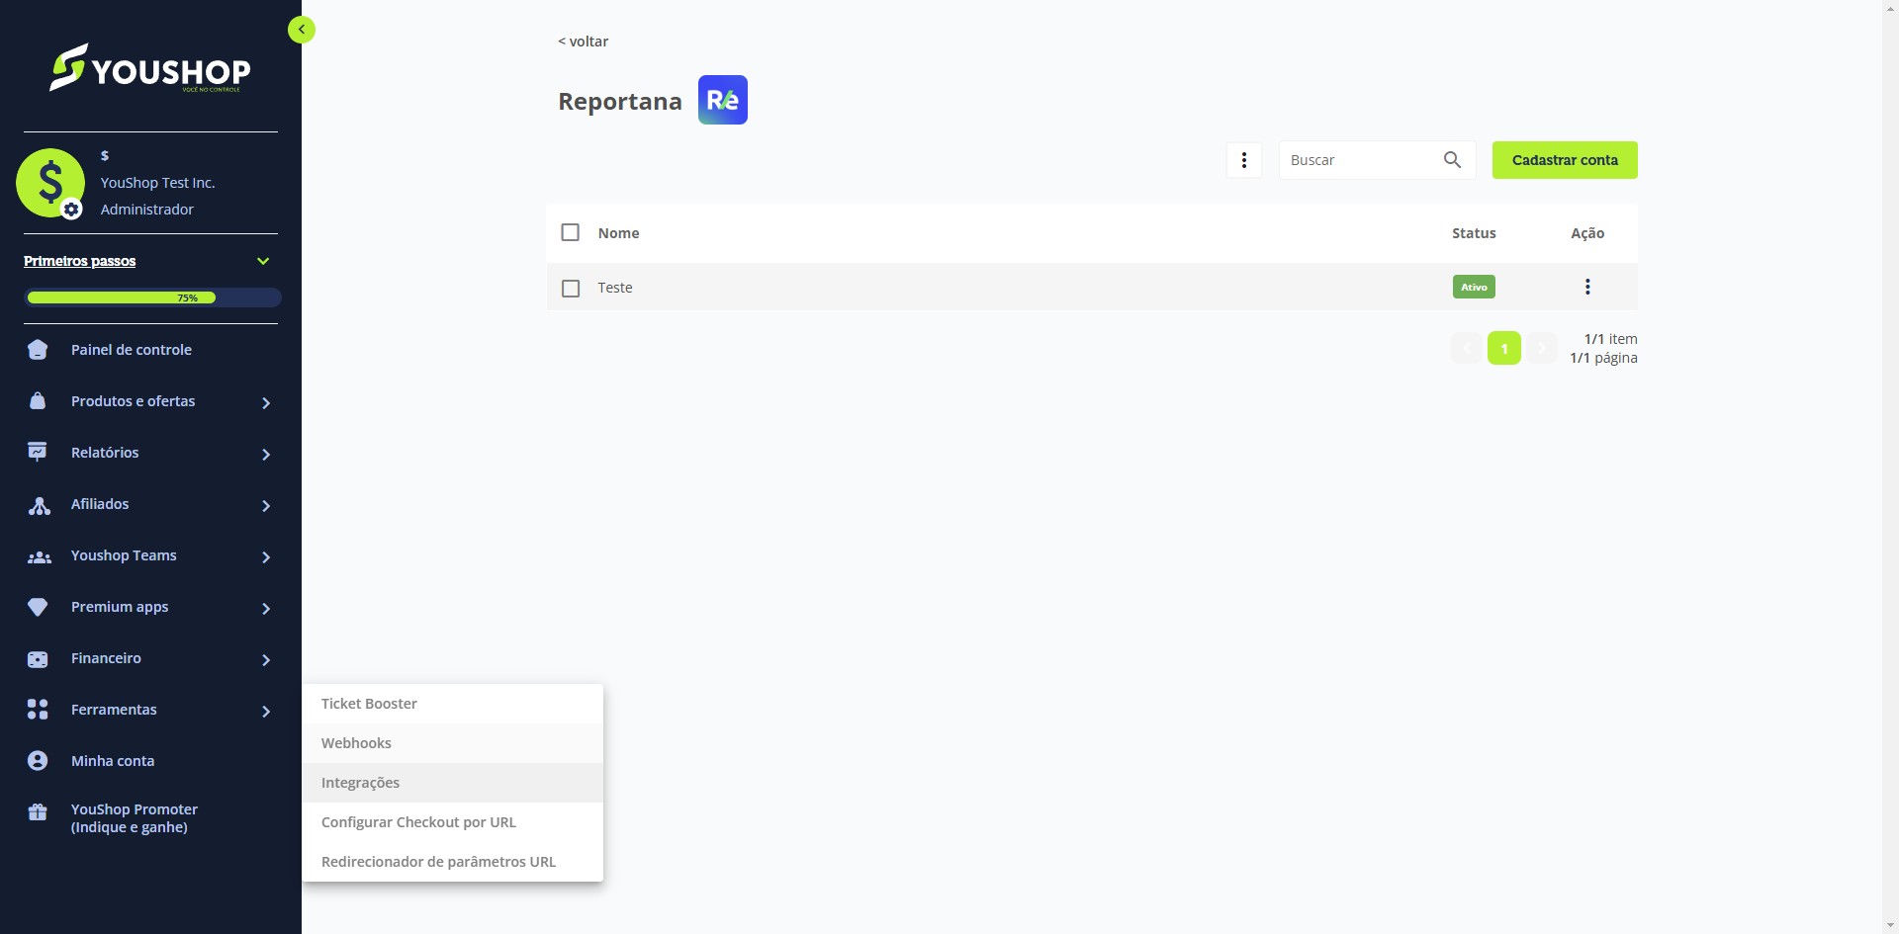Click the Produtos e ofertas bag icon
1899x934 pixels.
(38, 401)
